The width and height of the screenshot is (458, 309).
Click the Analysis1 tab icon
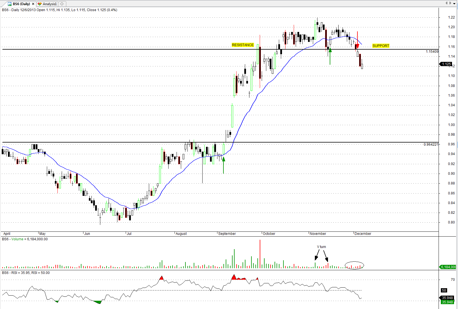40,4
